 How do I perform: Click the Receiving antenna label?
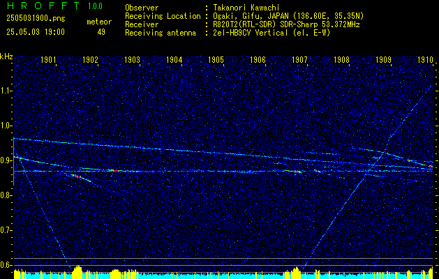click(161, 33)
